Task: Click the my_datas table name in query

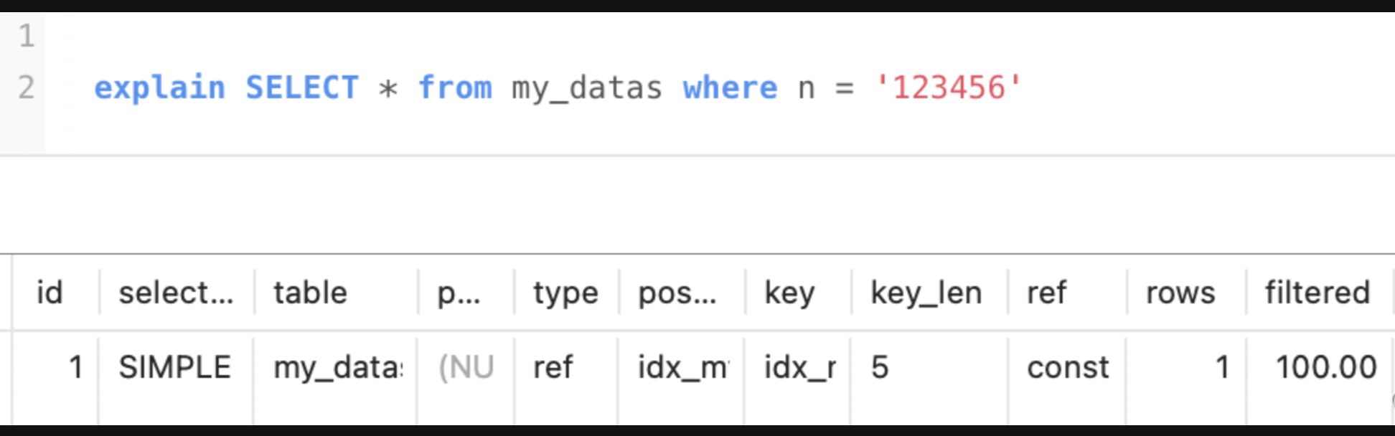Action: coord(586,87)
